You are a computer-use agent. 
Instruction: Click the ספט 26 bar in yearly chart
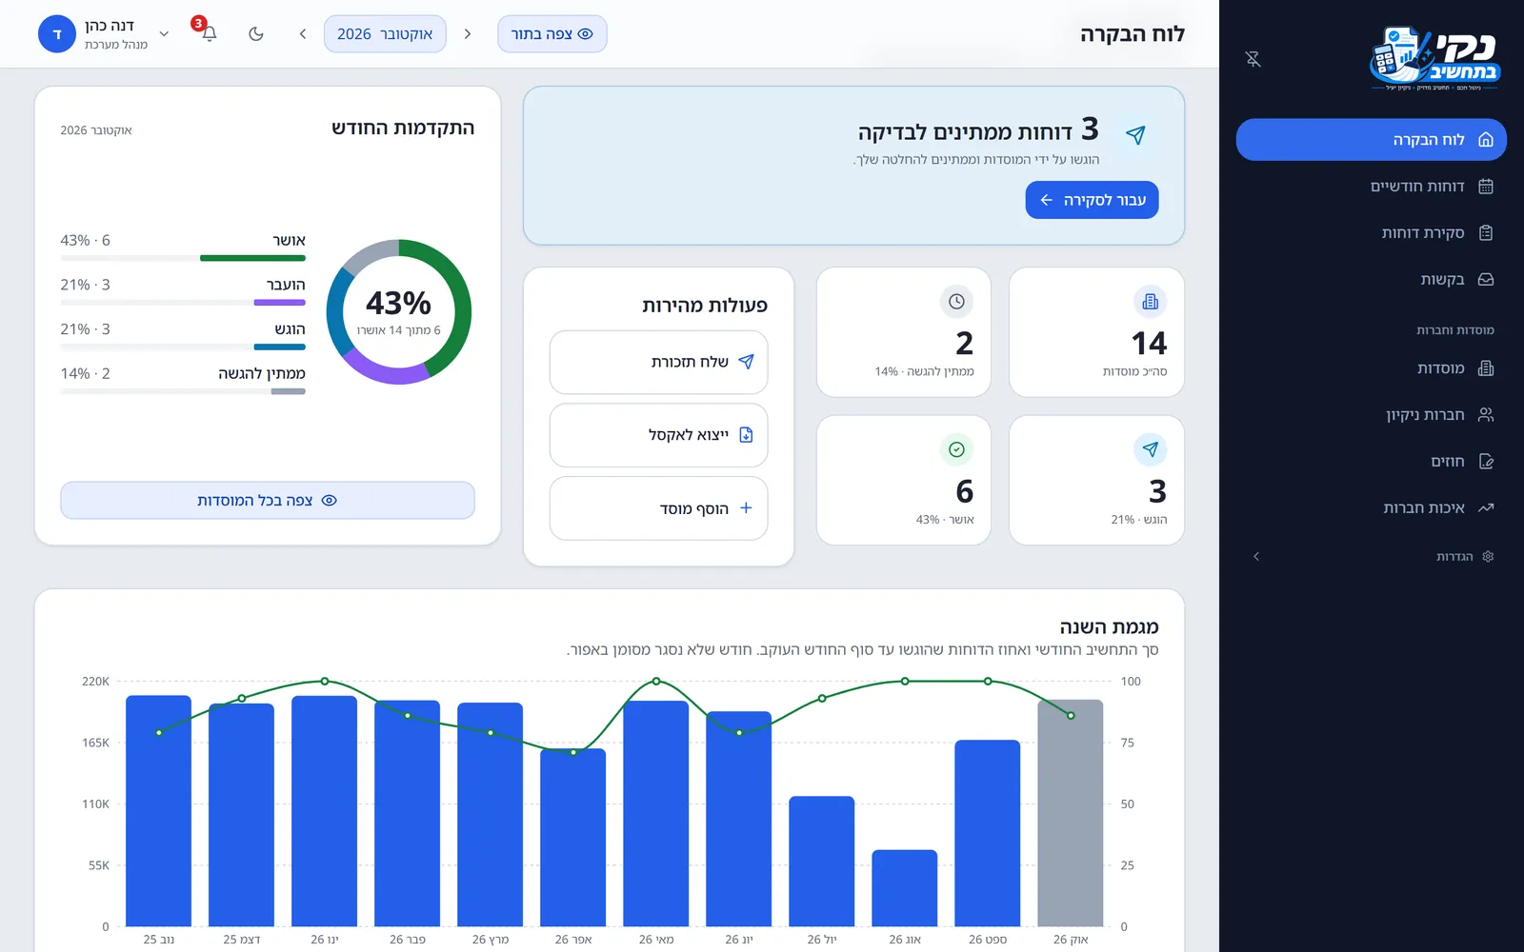tap(988, 833)
